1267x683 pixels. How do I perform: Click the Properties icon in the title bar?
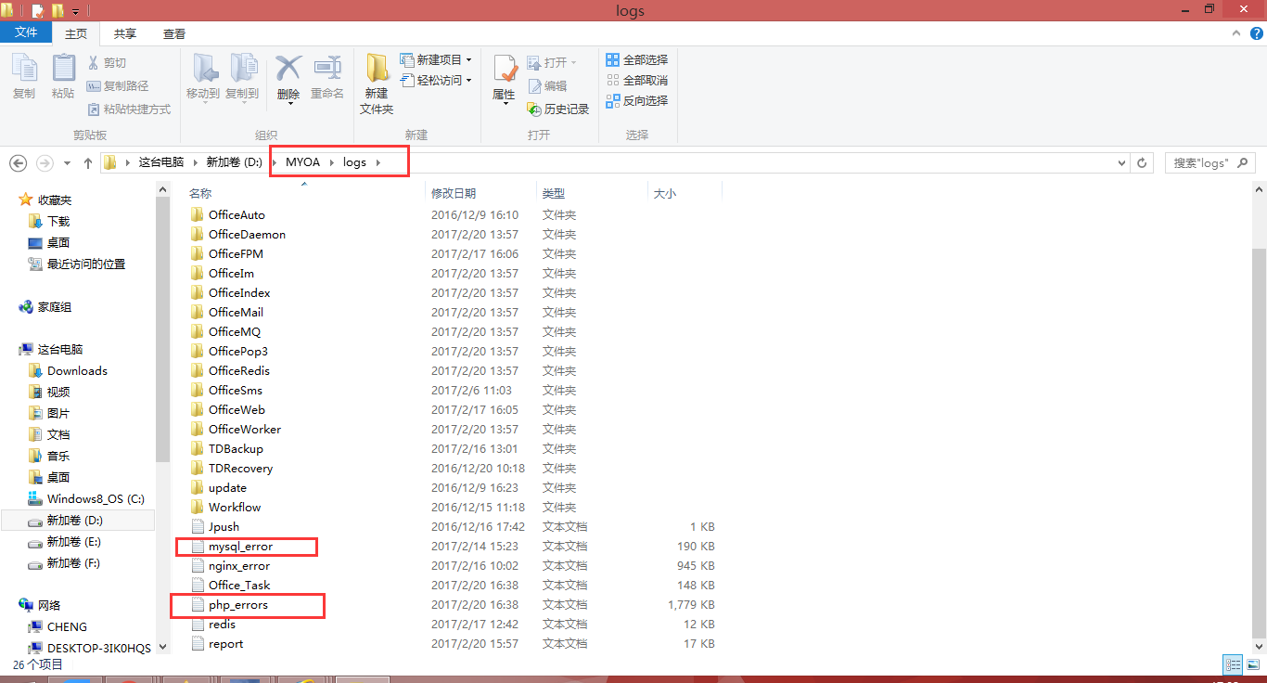(38, 11)
